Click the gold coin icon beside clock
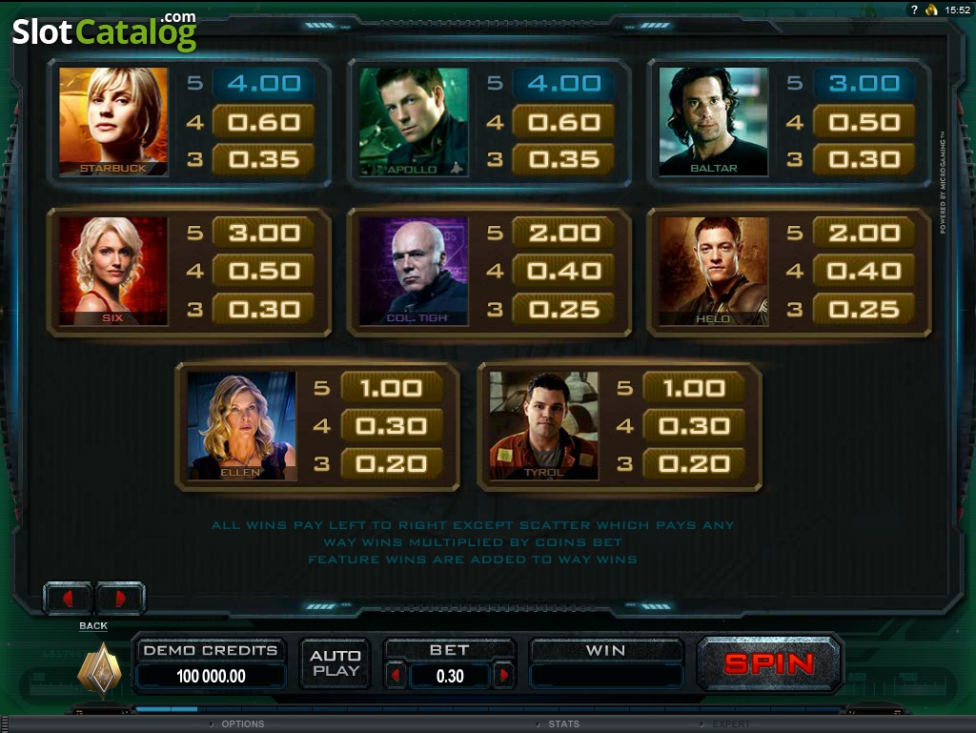976x733 pixels. 932,10
